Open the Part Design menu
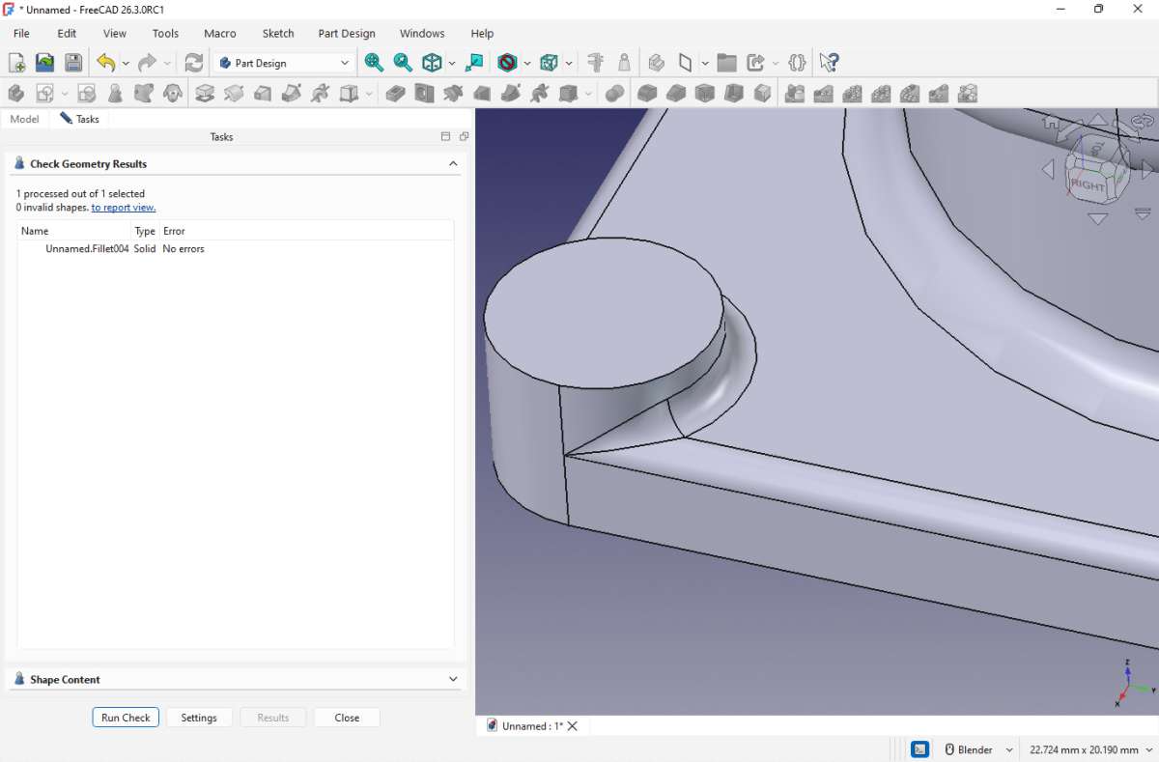 [x=347, y=34]
